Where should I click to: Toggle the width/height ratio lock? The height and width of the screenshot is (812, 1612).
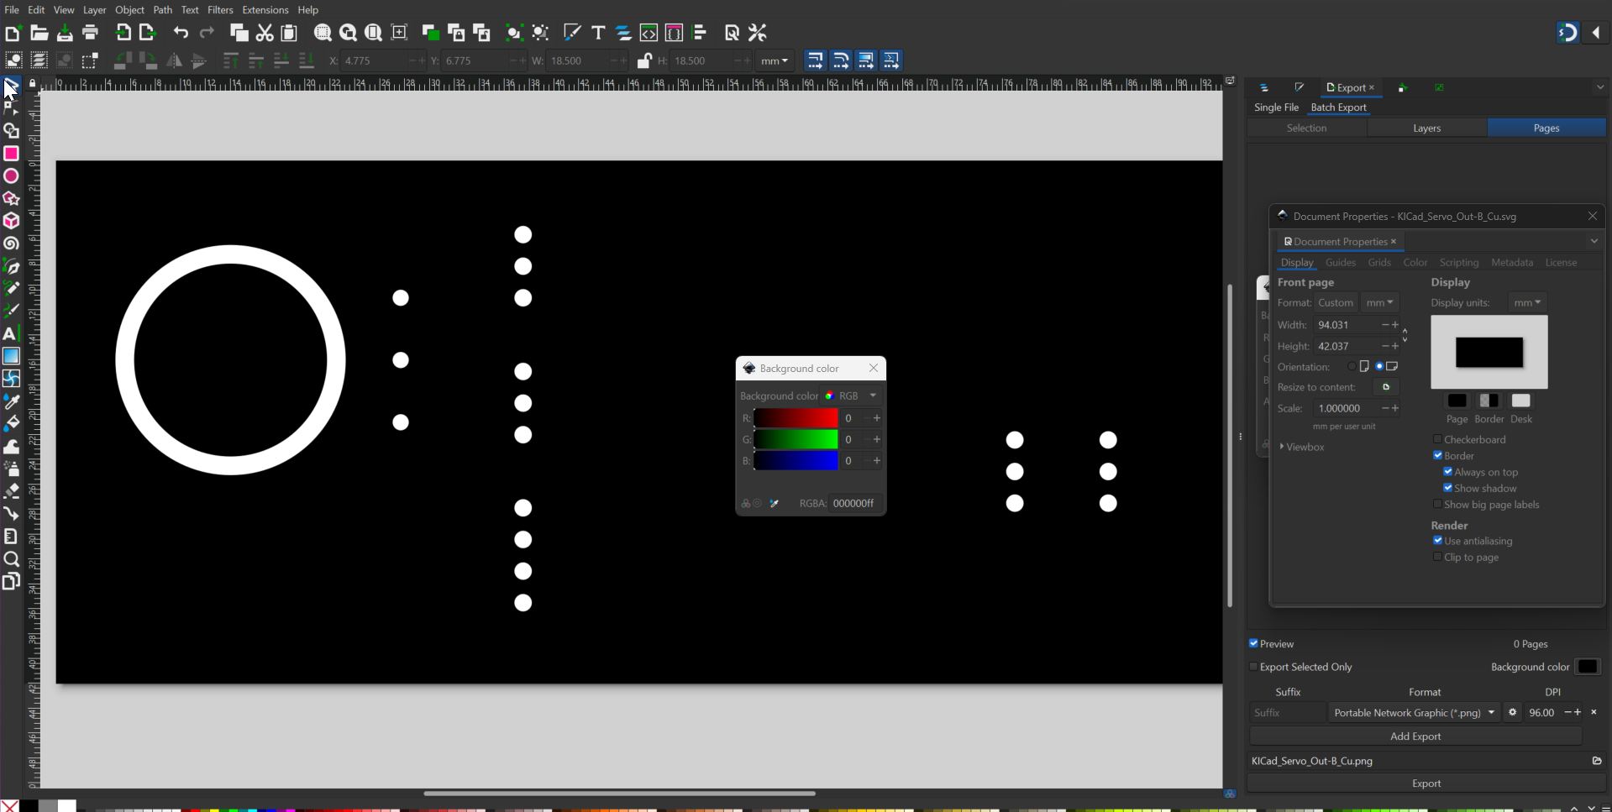(644, 60)
